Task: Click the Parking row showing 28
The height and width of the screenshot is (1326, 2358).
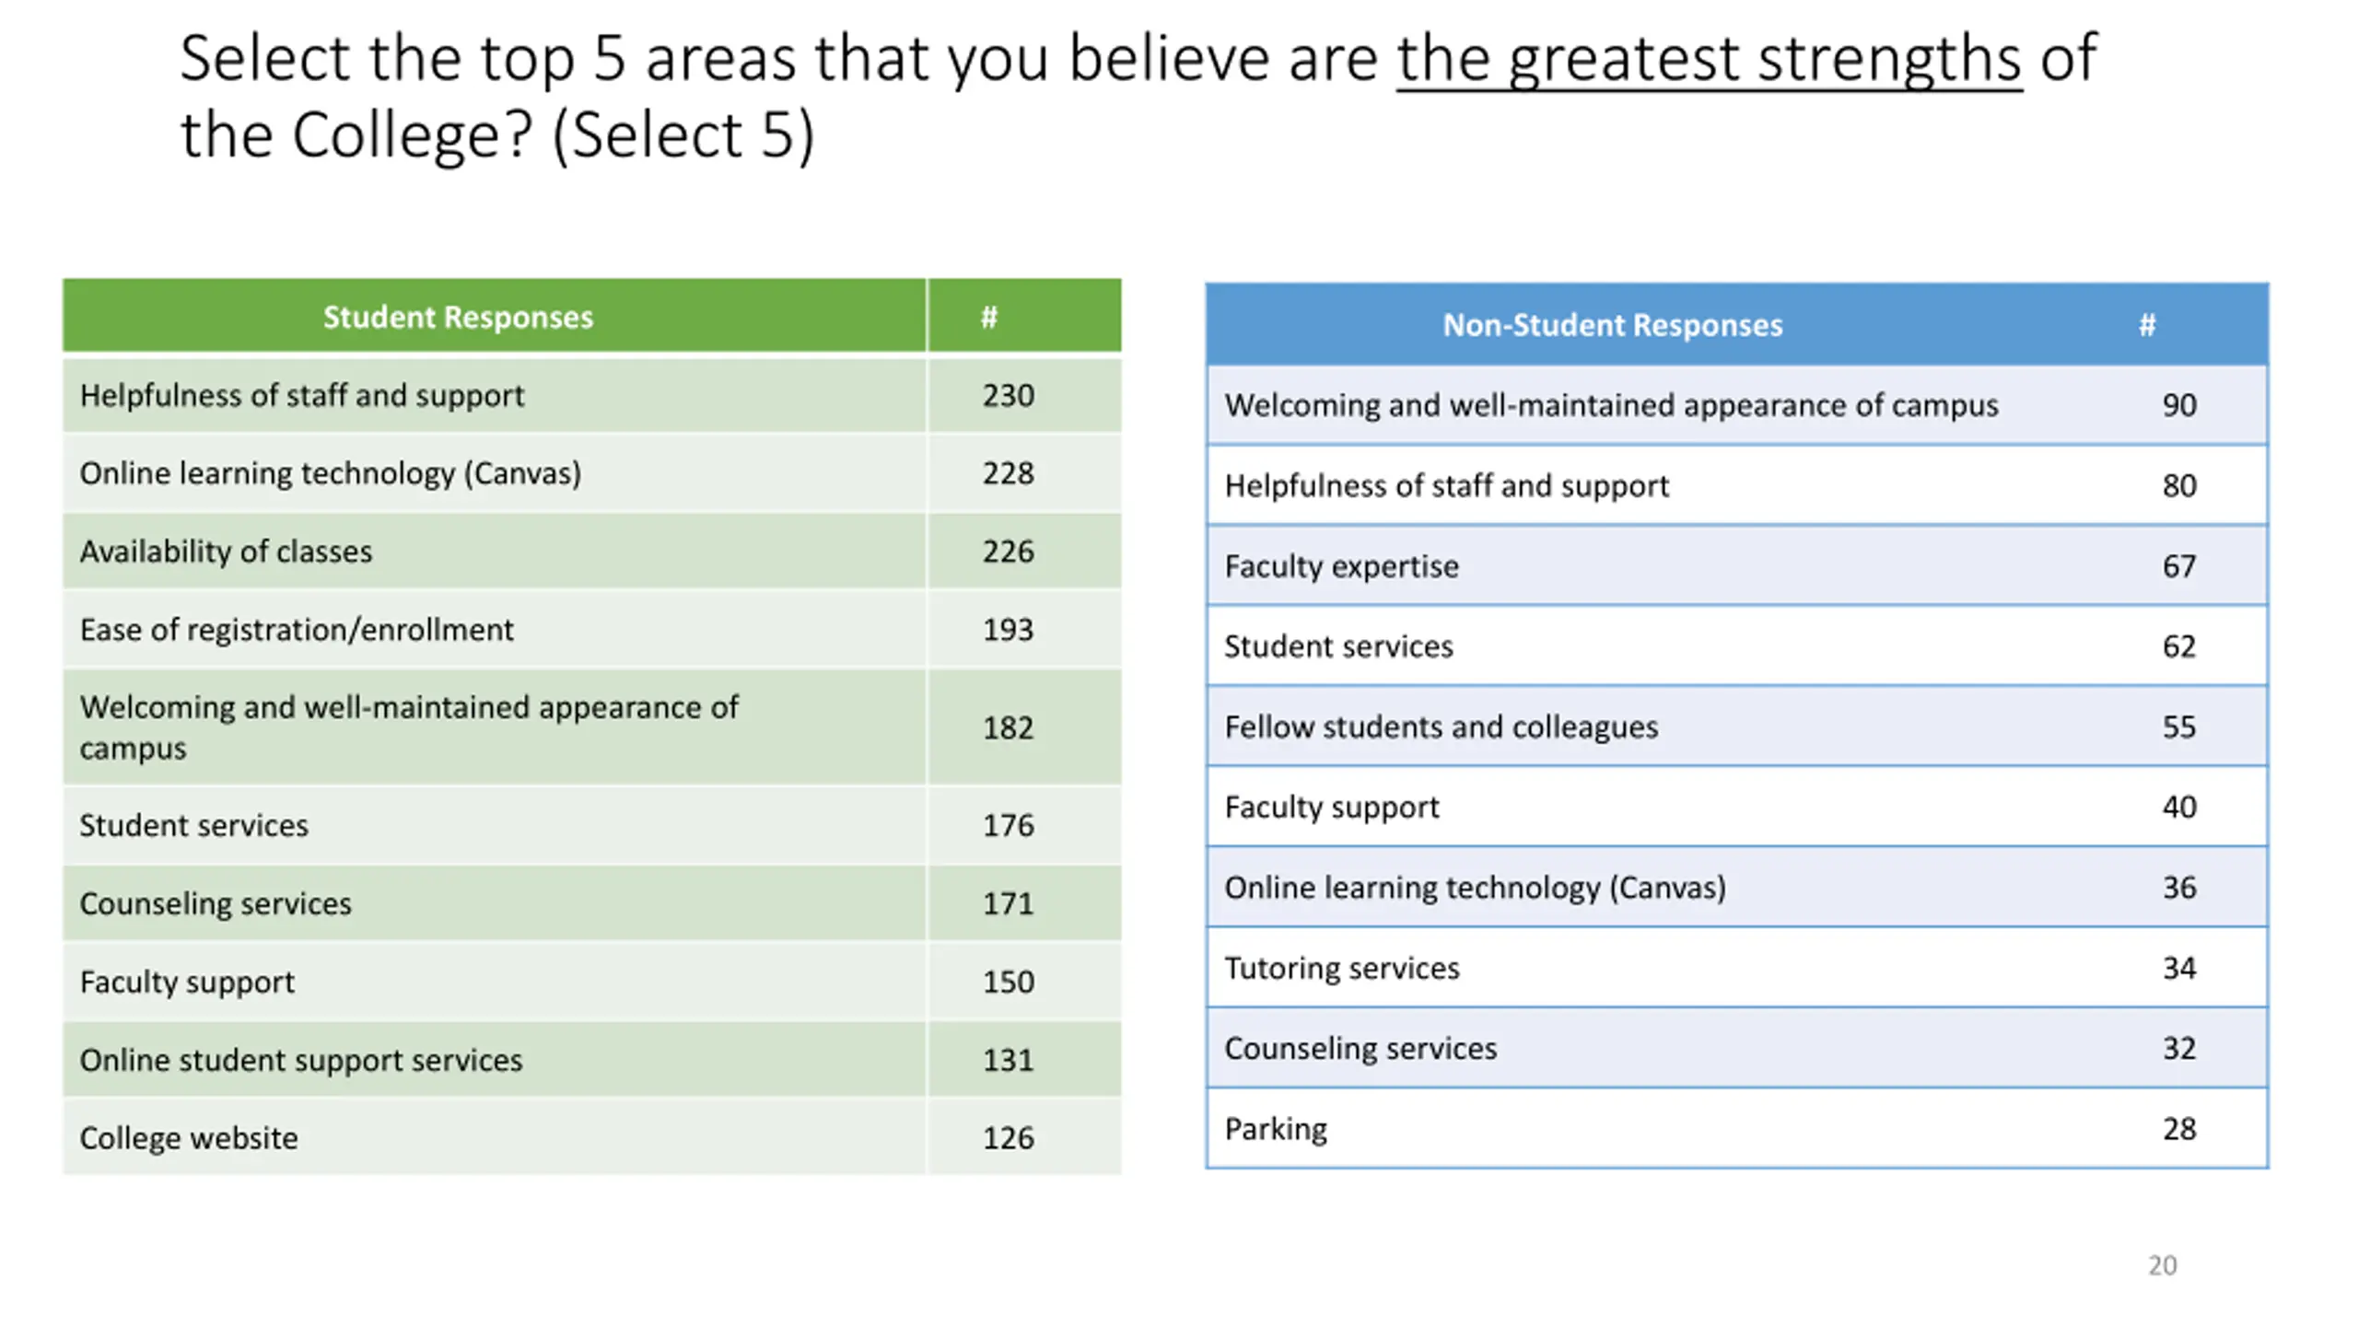Action: [1737, 1129]
